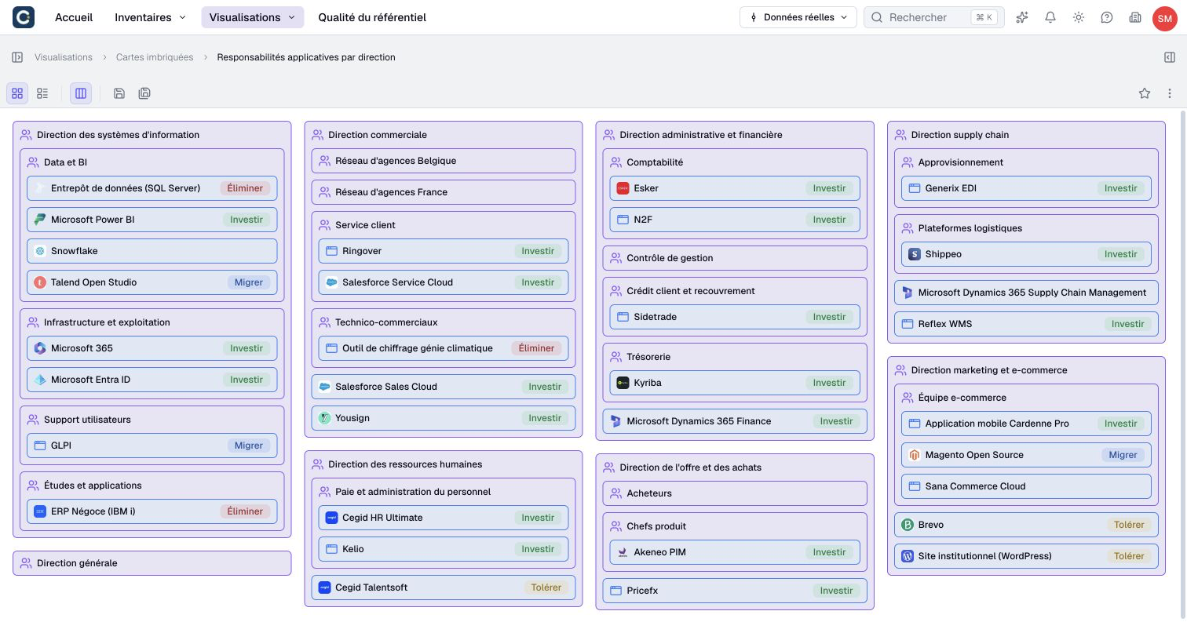Click Investir badge on Pricefx
Viewport: 1187px width, 622px height.
pyautogui.click(x=837, y=591)
